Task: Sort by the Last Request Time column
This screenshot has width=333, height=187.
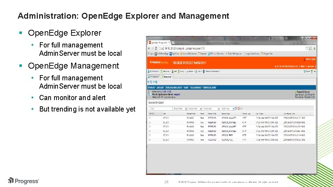Action: (x=289, y=114)
